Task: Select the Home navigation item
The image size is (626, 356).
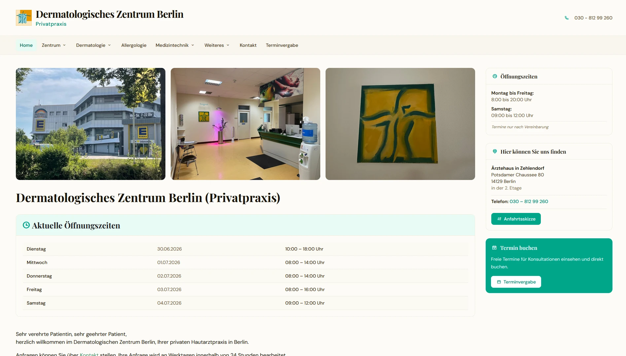Action: click(x=26, y=45)
